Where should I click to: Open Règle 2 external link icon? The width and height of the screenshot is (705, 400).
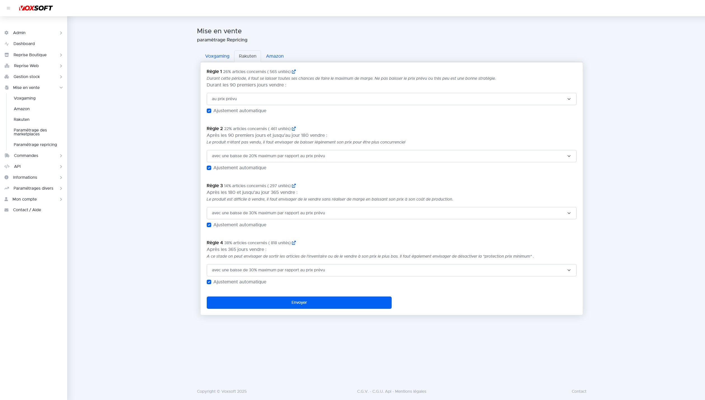[x=294, y=129]
